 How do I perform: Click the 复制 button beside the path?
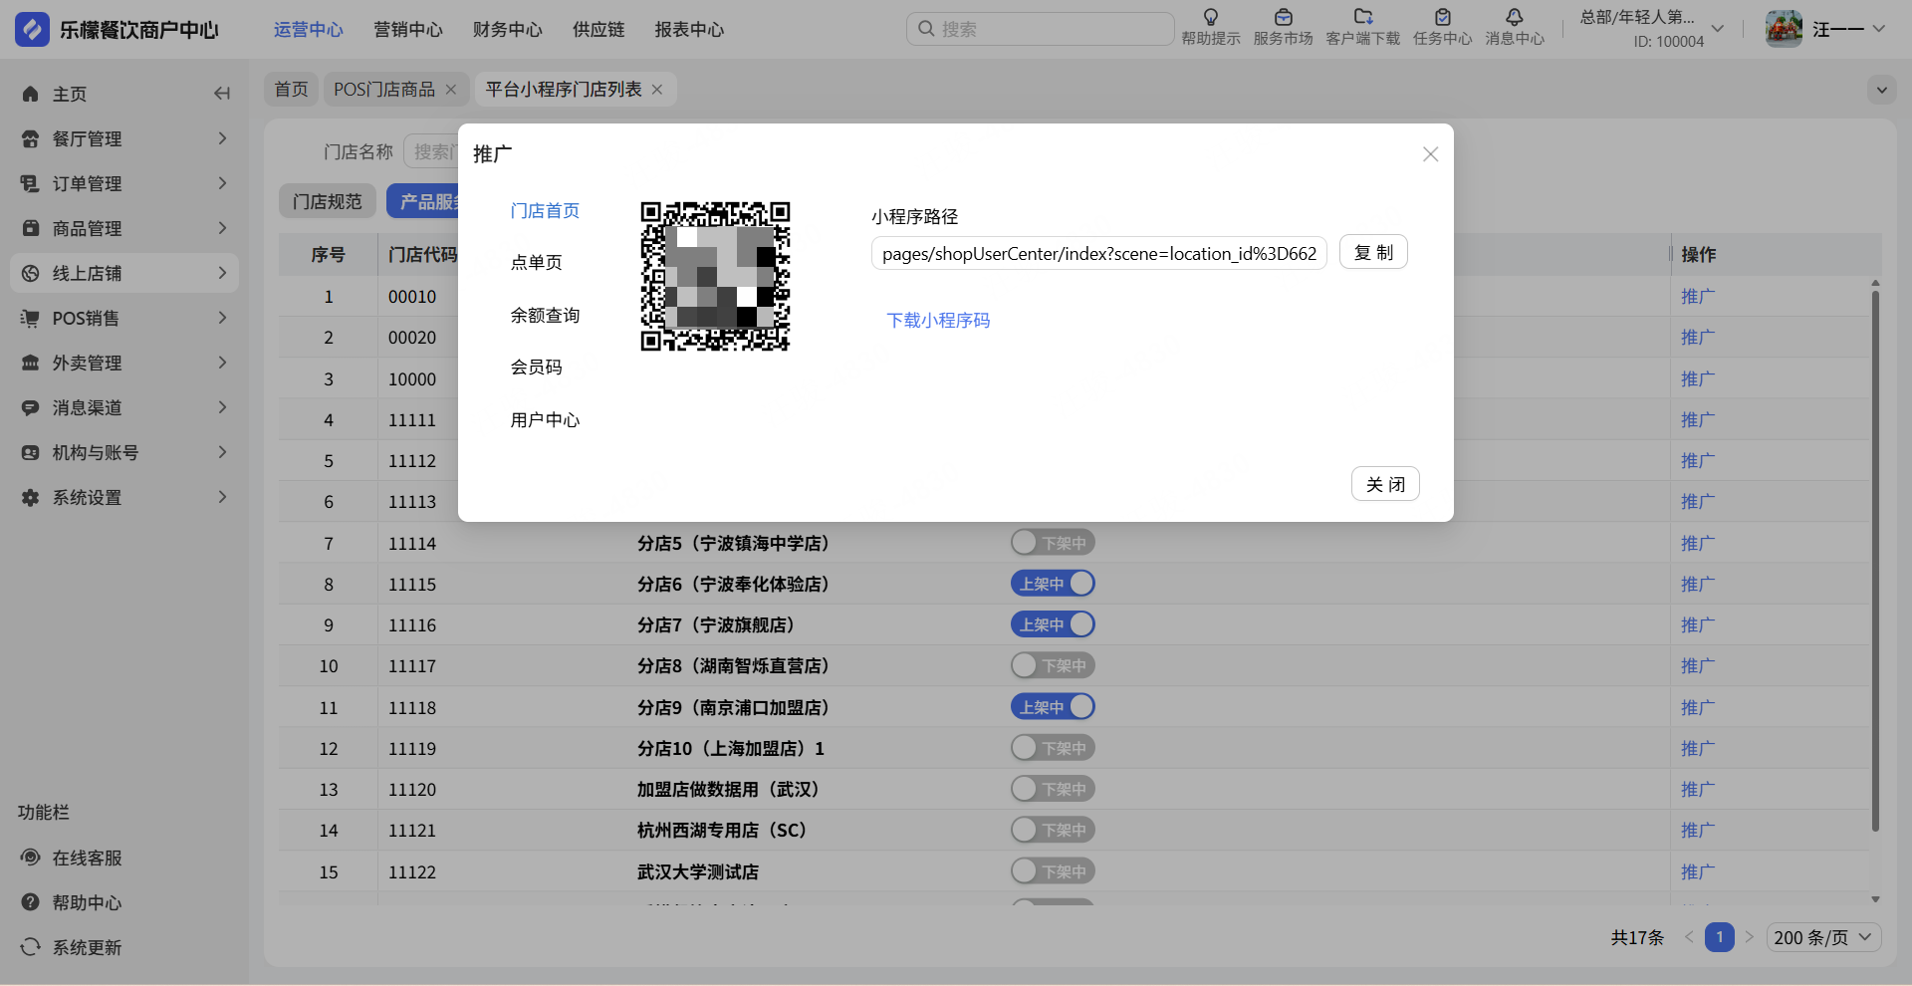1373,253
